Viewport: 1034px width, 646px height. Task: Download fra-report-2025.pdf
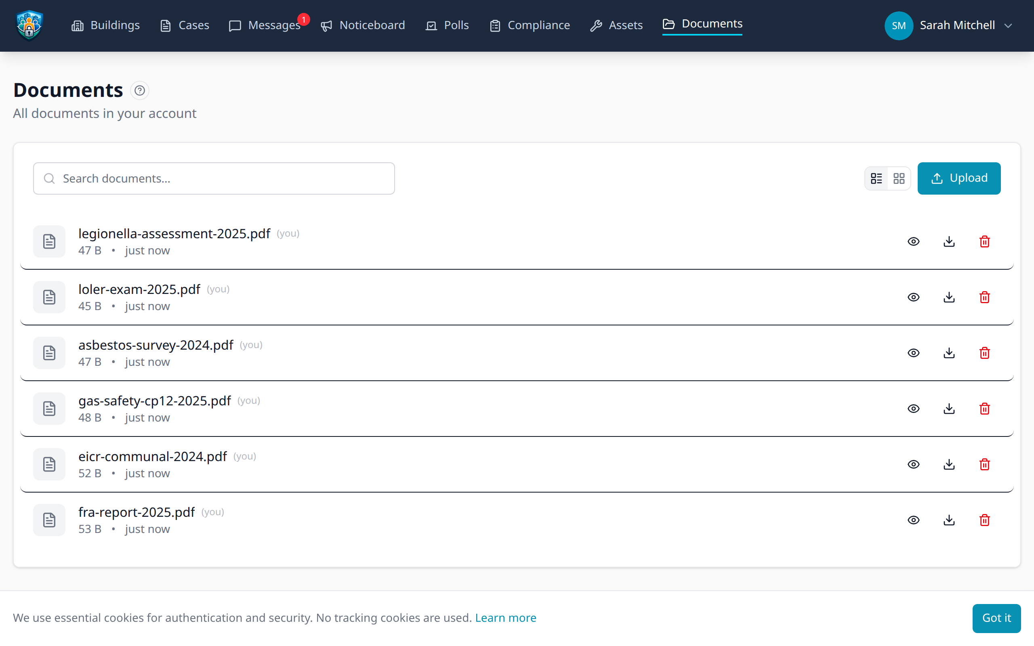(x=949, y=520)
